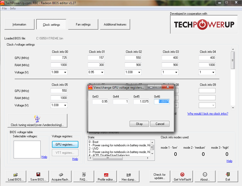Open Clock info 00 voltage dropdown
The width and height of the screenshot is (242, 186).
tap(65, 72)
